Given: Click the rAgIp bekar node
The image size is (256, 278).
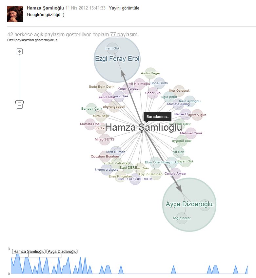Looking at the screenshot, I should [x=182, y=218].
